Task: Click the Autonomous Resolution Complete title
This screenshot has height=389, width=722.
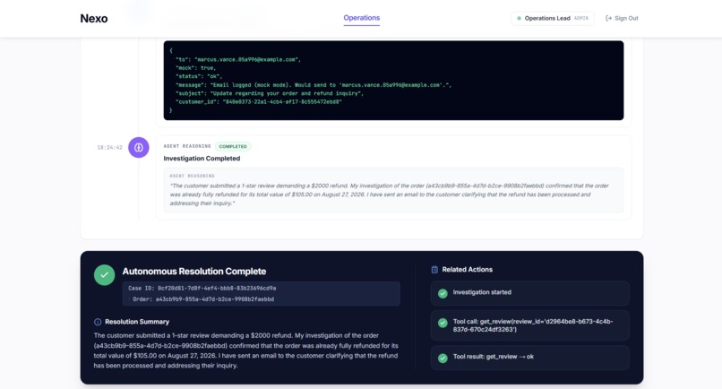Action: pyautogui.click(x=193, y=272)
